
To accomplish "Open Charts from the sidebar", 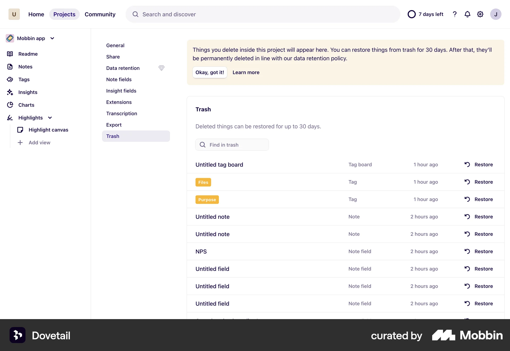I will click(x=26, y=105).
